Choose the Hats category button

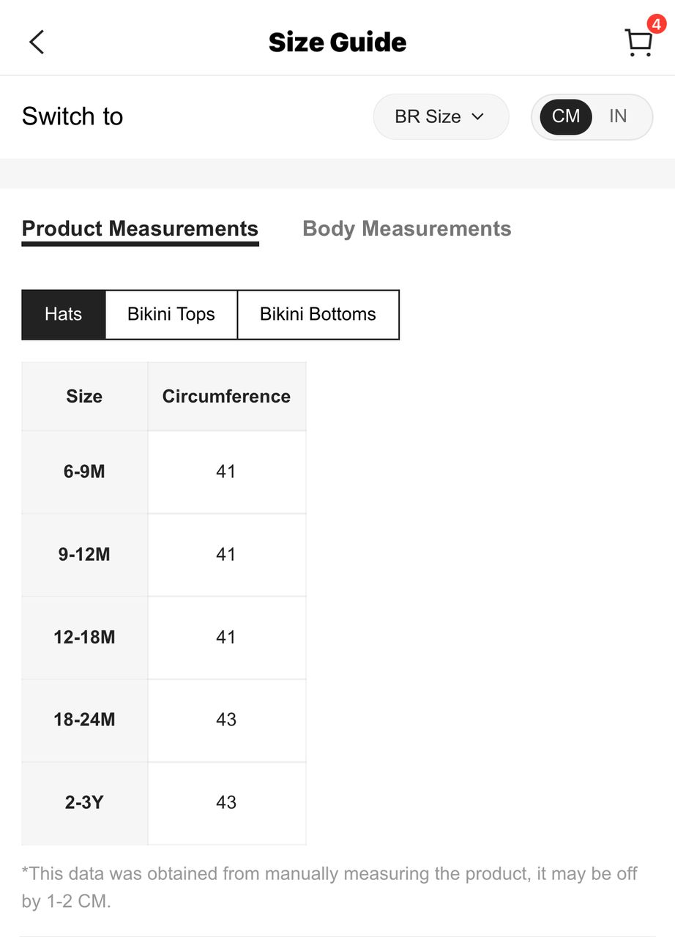(64, 315)
